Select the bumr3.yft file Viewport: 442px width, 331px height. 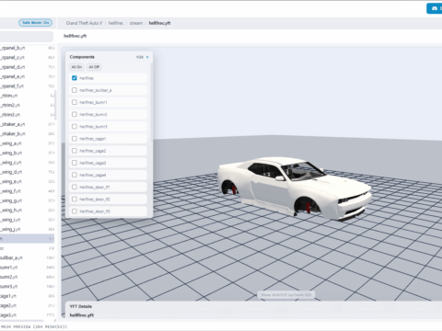pos(27,286)
